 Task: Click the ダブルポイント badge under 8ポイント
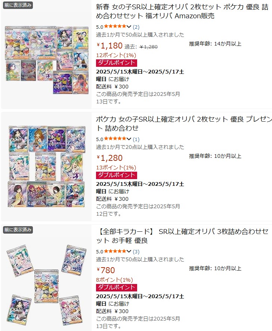117,287
